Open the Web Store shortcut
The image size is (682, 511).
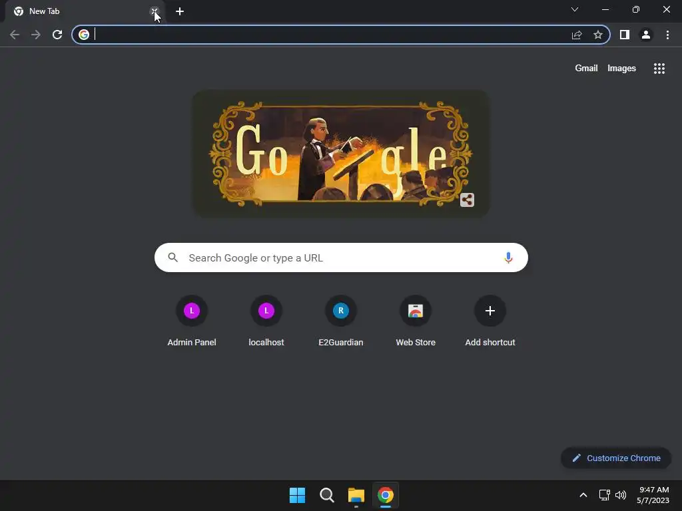(416, 321)
